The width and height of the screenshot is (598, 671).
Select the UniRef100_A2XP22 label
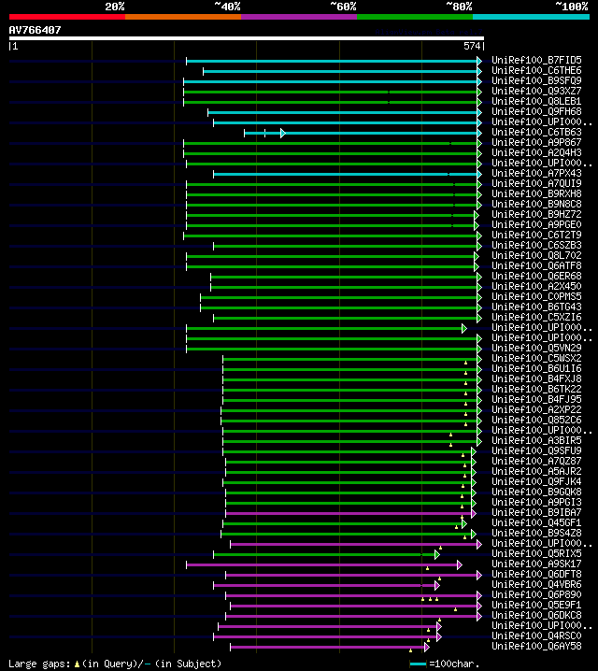(x=536, y=409)
